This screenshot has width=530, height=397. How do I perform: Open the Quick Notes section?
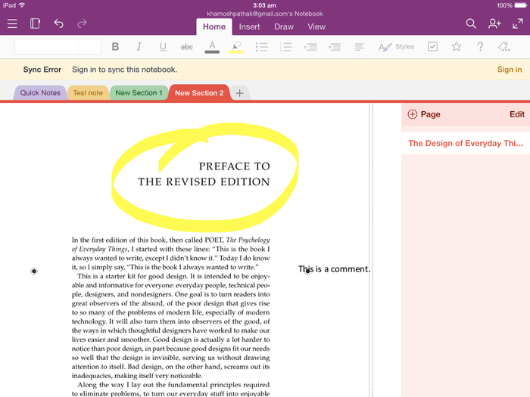click(x=40, y=93)
